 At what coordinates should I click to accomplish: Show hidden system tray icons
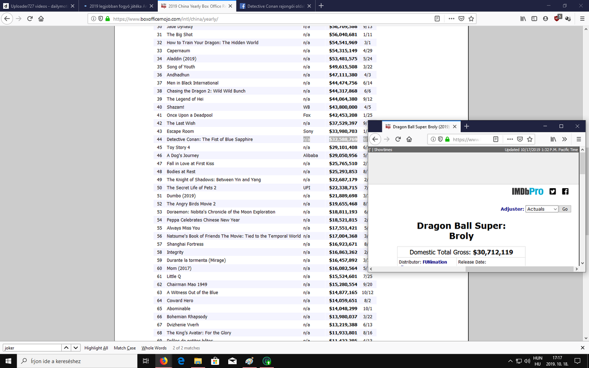tap(510, 361)
